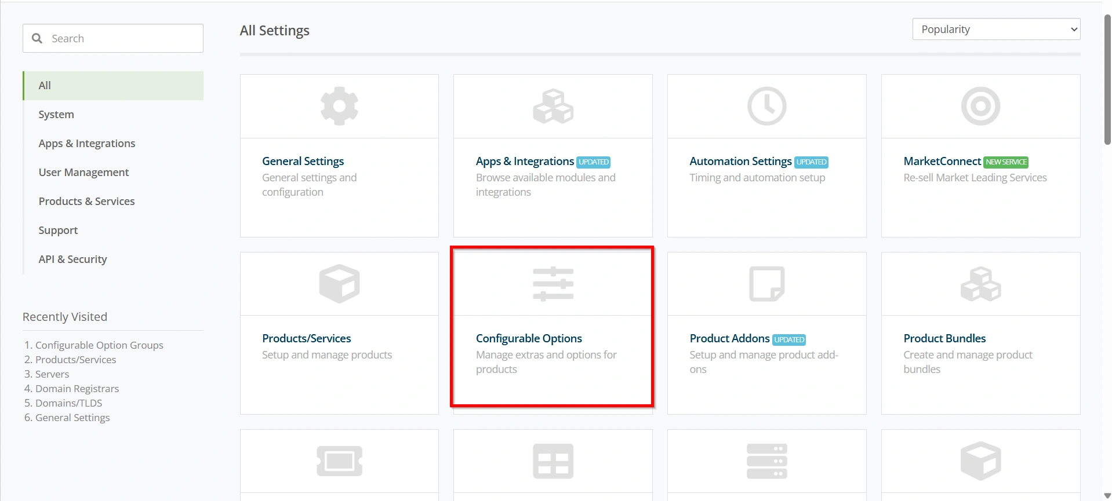This screenshot has width=1112, height=501.
Task: Click the Apps & Integrations cubes icon
Action: coord(553,107)
